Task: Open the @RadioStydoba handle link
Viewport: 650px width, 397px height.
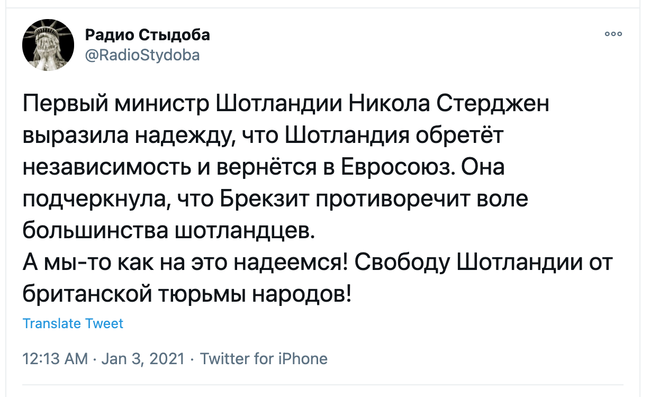Action: coord(142,55)
